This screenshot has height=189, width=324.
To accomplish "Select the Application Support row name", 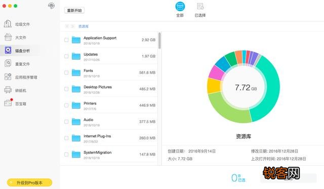I will click(x=100, y=38).
